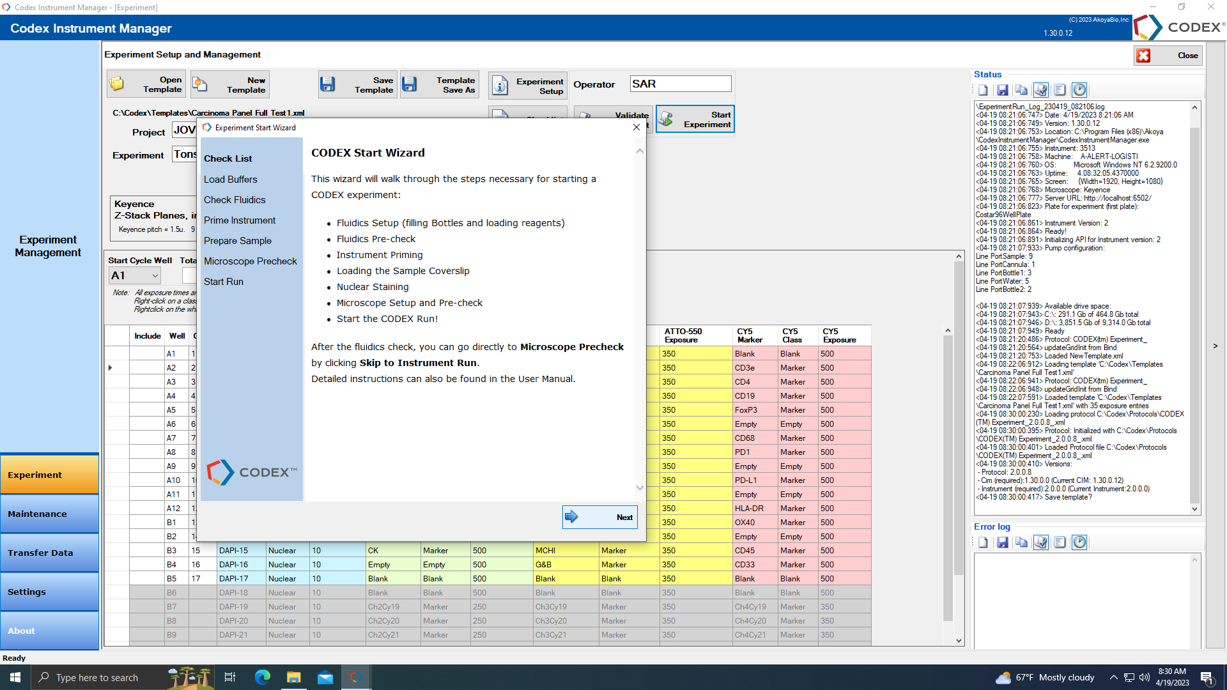The width and height of the screenshot is (1227, 690).
Task: Click the New Template icon
Action: 200,84
